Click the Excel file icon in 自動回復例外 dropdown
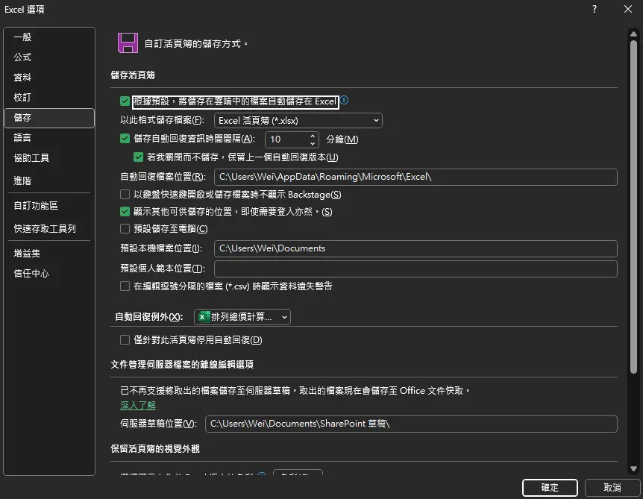This screenshot has height=499, width=643. [x=202, y=316]
